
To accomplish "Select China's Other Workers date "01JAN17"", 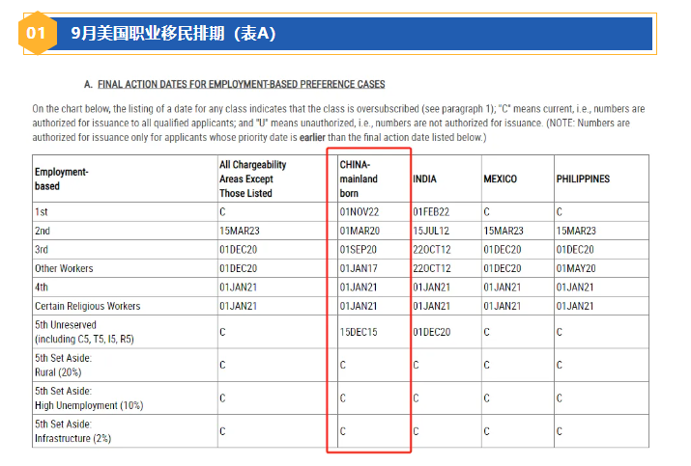I will tap(359, 268).
